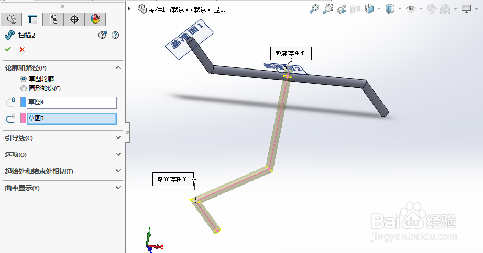Click the 零件1 part icon

click(142, 9)
